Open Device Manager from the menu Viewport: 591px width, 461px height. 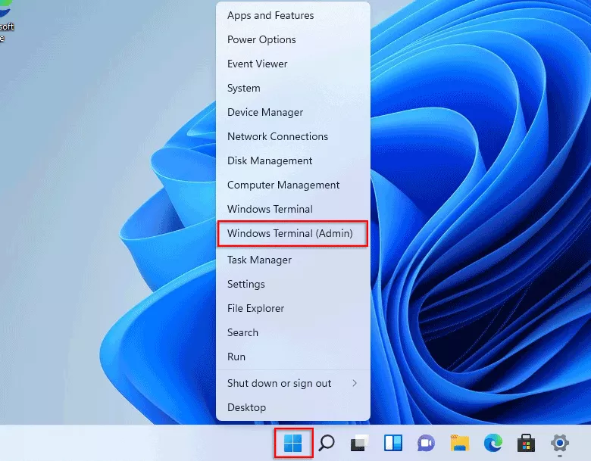click(x=265, y=112)
